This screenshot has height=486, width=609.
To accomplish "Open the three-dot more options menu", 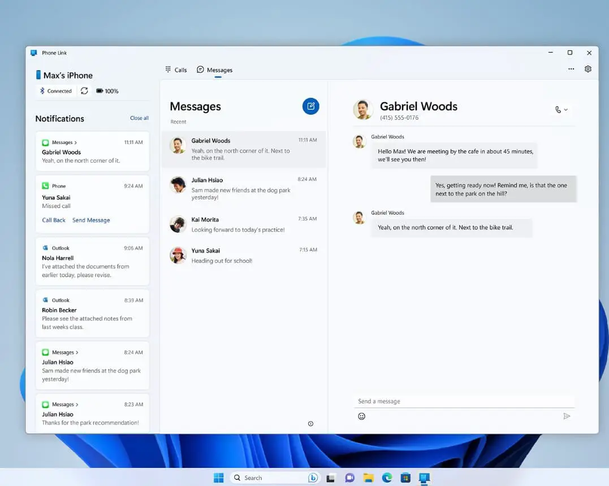I will click(571, 69).
